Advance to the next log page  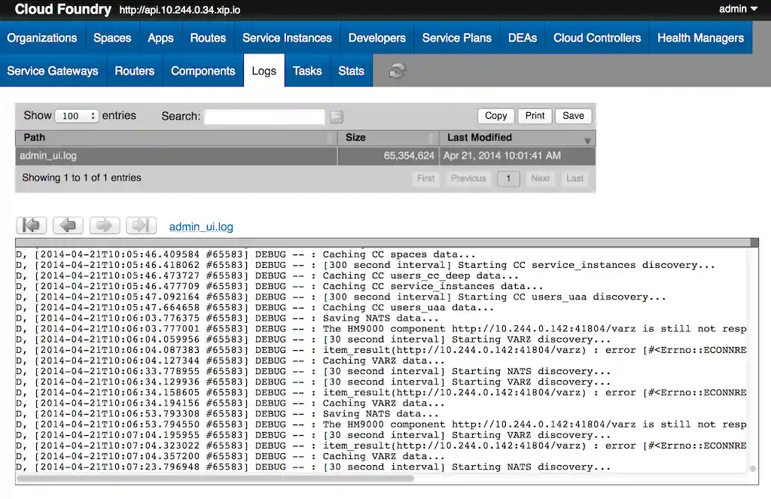105,226
